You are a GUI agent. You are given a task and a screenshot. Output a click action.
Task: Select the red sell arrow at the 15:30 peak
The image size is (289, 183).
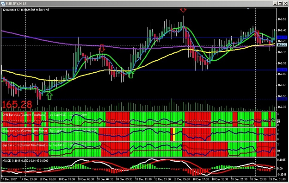[x=183, y=10]
